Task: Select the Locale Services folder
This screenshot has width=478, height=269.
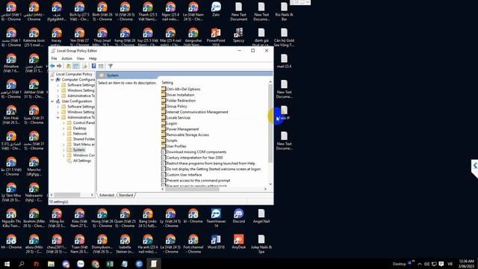Action: click(176, 118)
